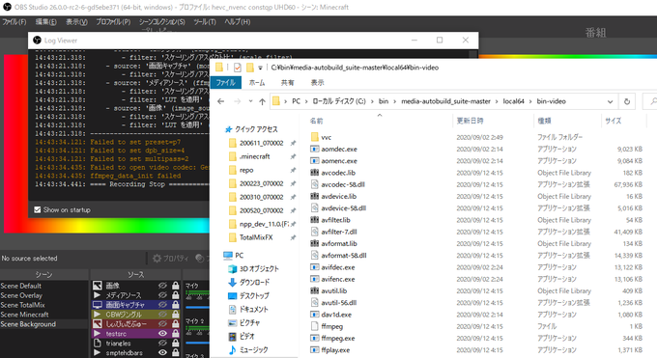Click the 画面キャプチャ monitor icon in sources
The height and width of the screenshot is (358, 657).
coord(98,305)
